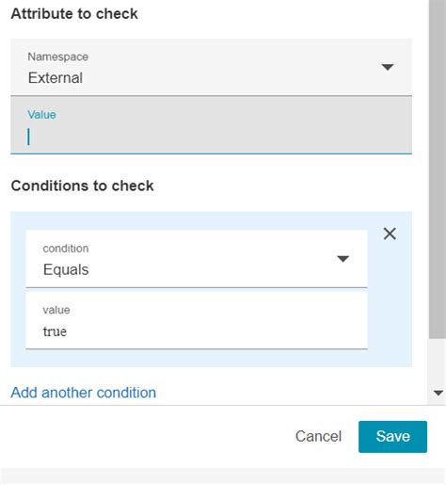Click the Attribute to check heading
Viewport: 446px width, 485px height.
74,14
